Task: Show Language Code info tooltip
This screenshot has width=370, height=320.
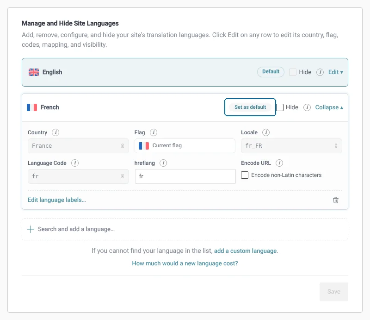Action: click(x=75, y=163)
